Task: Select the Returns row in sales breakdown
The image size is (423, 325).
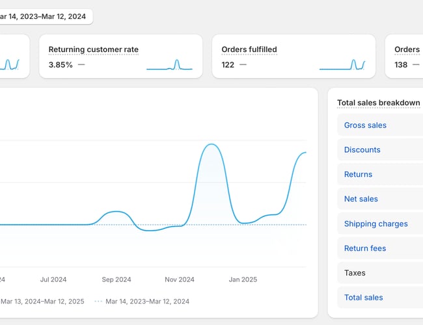Action: 358,175
